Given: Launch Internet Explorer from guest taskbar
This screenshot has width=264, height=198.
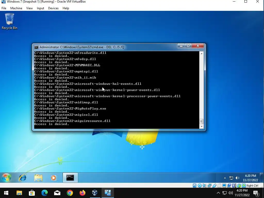Looking at the screenshot, I should (x=23, y=178).
